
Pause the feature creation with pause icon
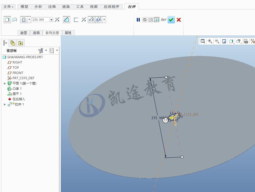(138, 19)
